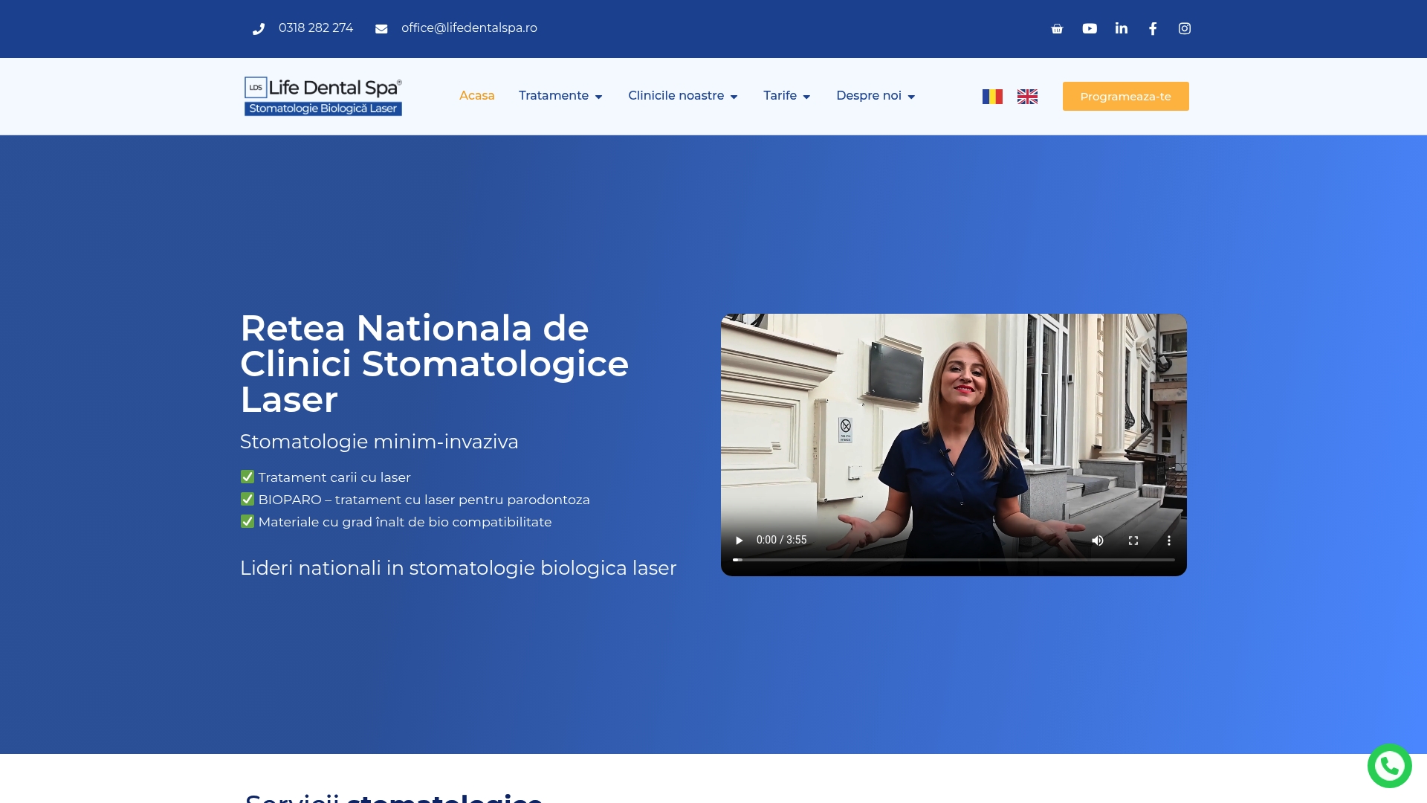Expand the Tratamente dropdown menu
Image resolution: width=1427 pixels, height=803 pixels.
point(560,95)
